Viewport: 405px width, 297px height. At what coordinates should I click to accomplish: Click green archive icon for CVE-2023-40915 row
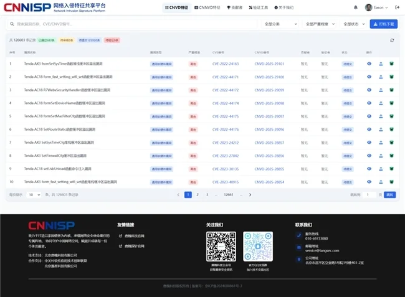pyautogui.click(x=391, y=182)
